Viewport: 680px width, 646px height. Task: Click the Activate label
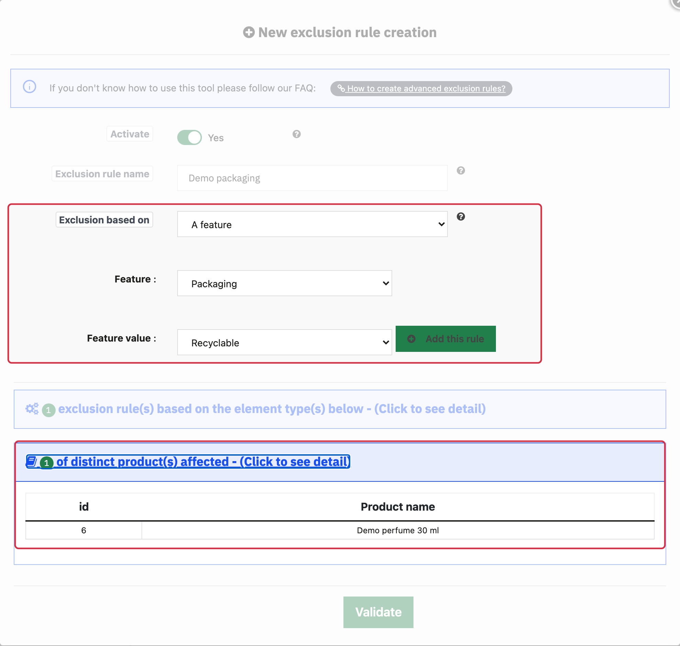coord(130,134)
